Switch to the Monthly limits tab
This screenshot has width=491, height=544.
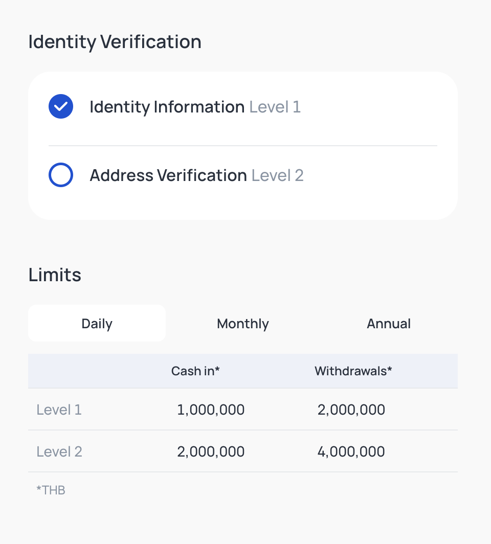pyautogui.click(x=242, y=323)
